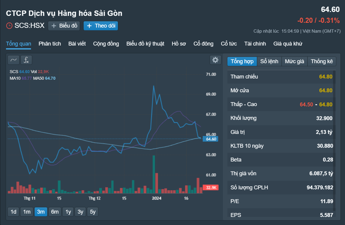
Task: Set chart range to 3m
Action: coord(41,212)
